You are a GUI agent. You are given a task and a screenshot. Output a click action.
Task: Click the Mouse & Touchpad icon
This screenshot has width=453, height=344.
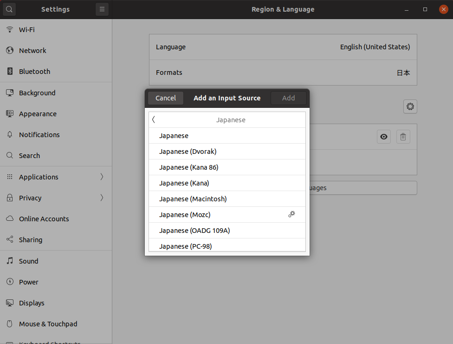pos(10,324)
